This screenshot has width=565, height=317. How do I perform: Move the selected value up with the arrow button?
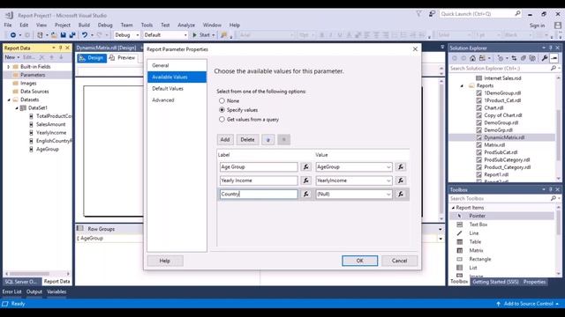pos(268,139)
